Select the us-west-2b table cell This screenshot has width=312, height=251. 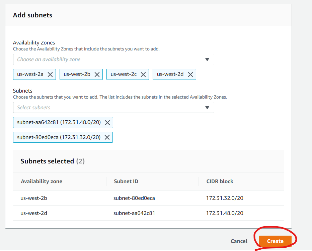coord(34,198)
